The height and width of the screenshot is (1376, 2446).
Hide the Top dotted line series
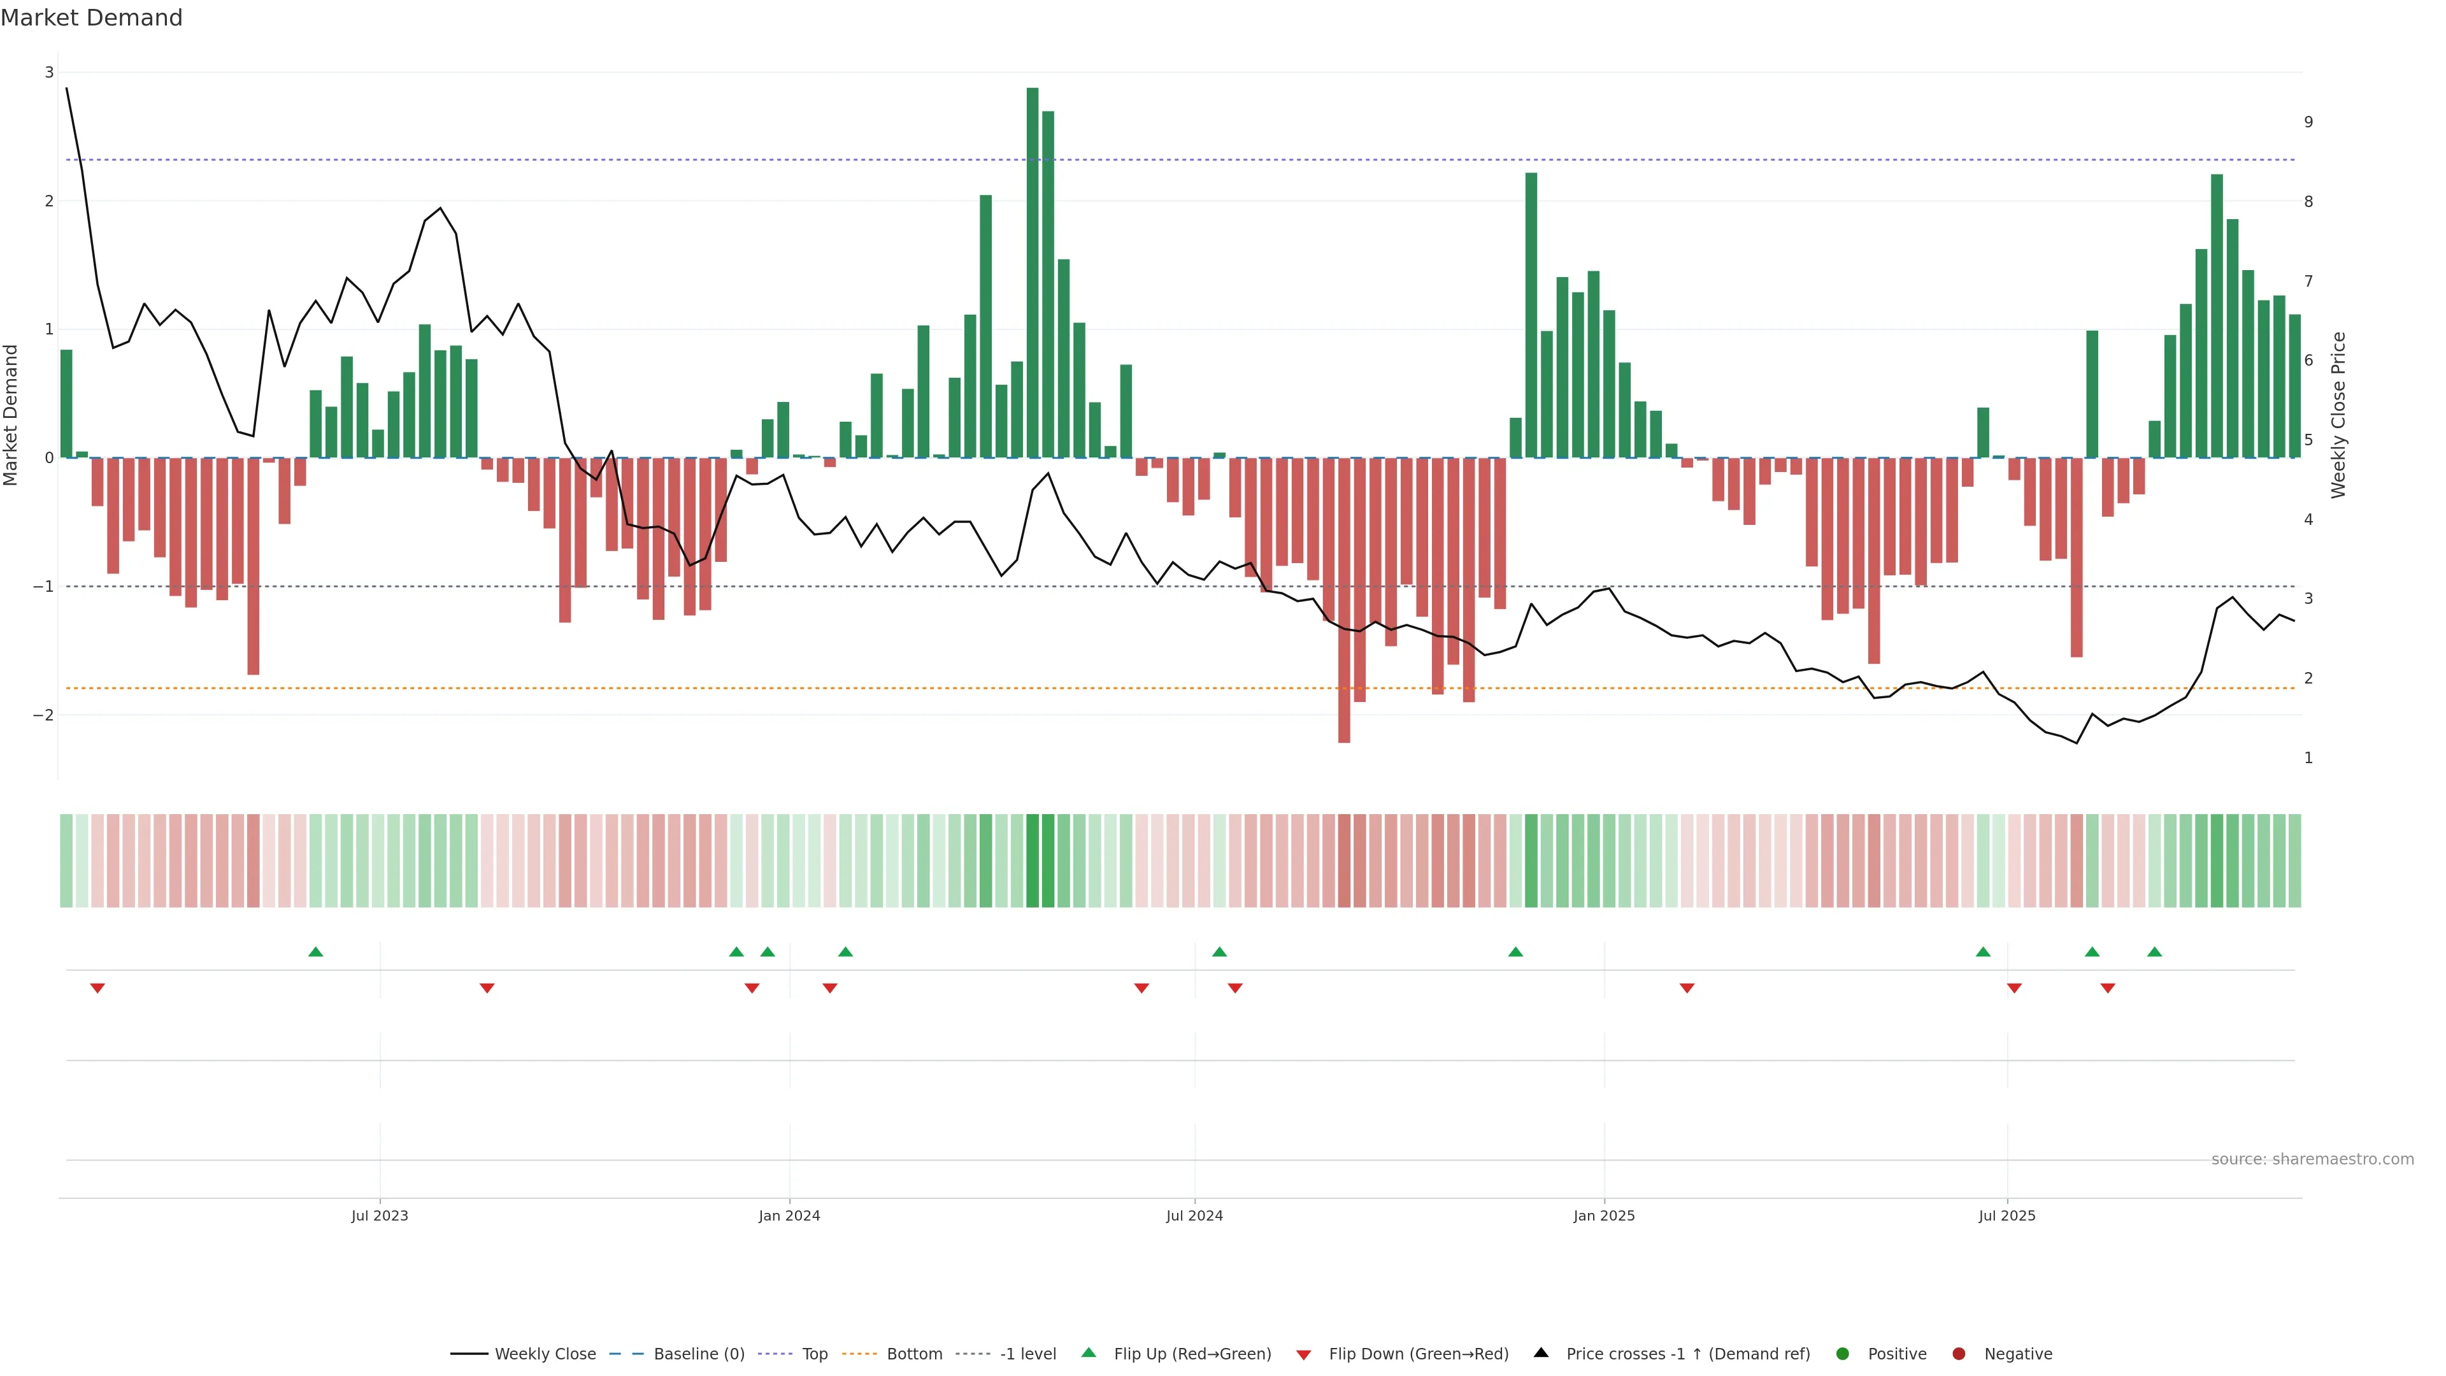[x=814, y=1353]
